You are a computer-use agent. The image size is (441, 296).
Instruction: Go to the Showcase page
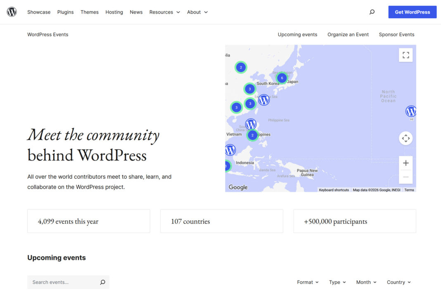[x=39, y=12]
